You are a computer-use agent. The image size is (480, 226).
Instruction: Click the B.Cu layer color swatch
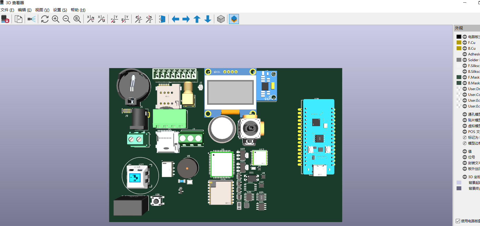459,48
